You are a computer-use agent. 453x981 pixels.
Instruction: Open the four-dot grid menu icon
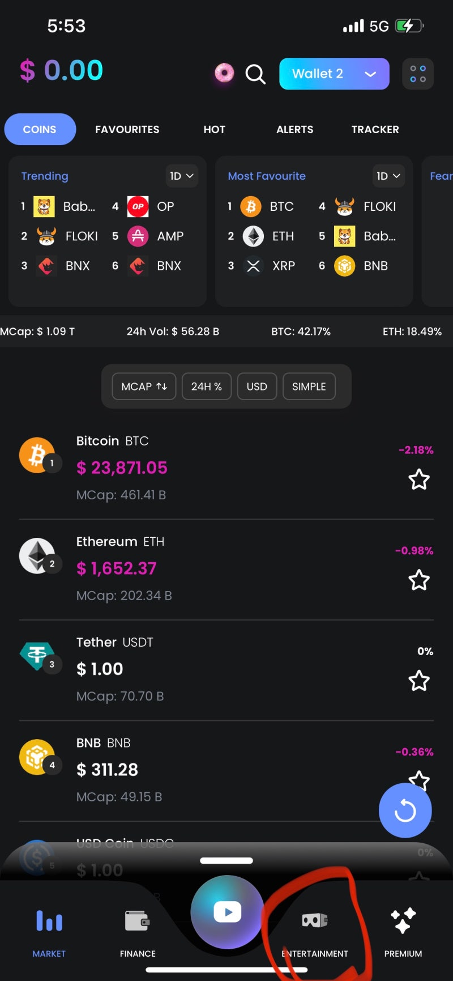418,74
